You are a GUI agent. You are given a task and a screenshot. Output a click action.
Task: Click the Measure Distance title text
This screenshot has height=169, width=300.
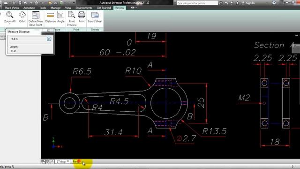[19, 31]
